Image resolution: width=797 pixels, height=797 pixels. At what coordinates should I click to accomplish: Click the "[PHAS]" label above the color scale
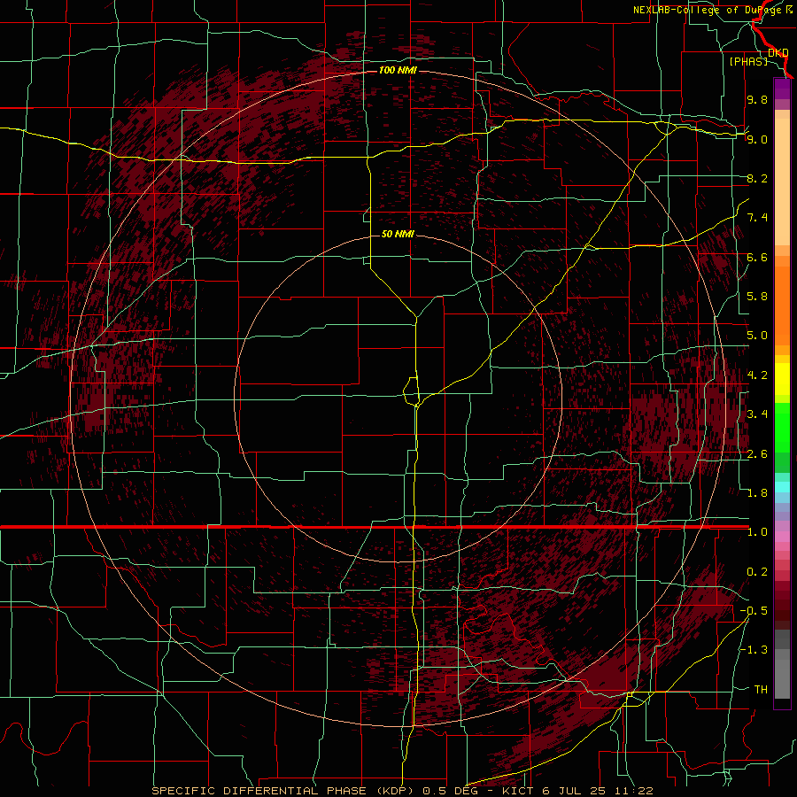748,61
